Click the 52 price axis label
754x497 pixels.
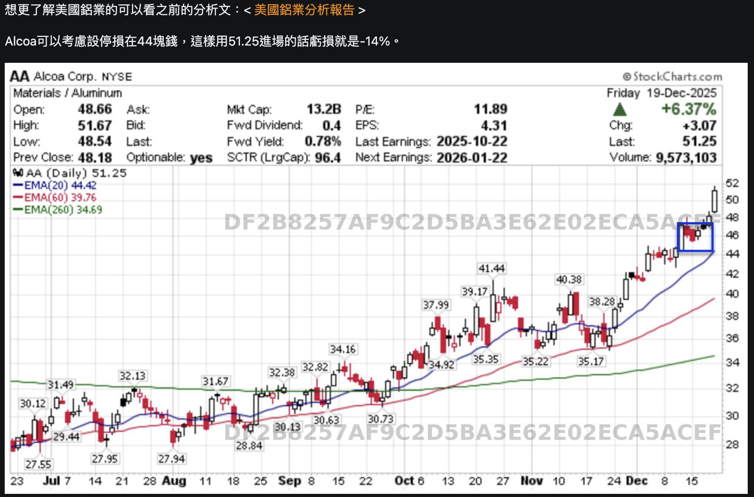[732, 183]
